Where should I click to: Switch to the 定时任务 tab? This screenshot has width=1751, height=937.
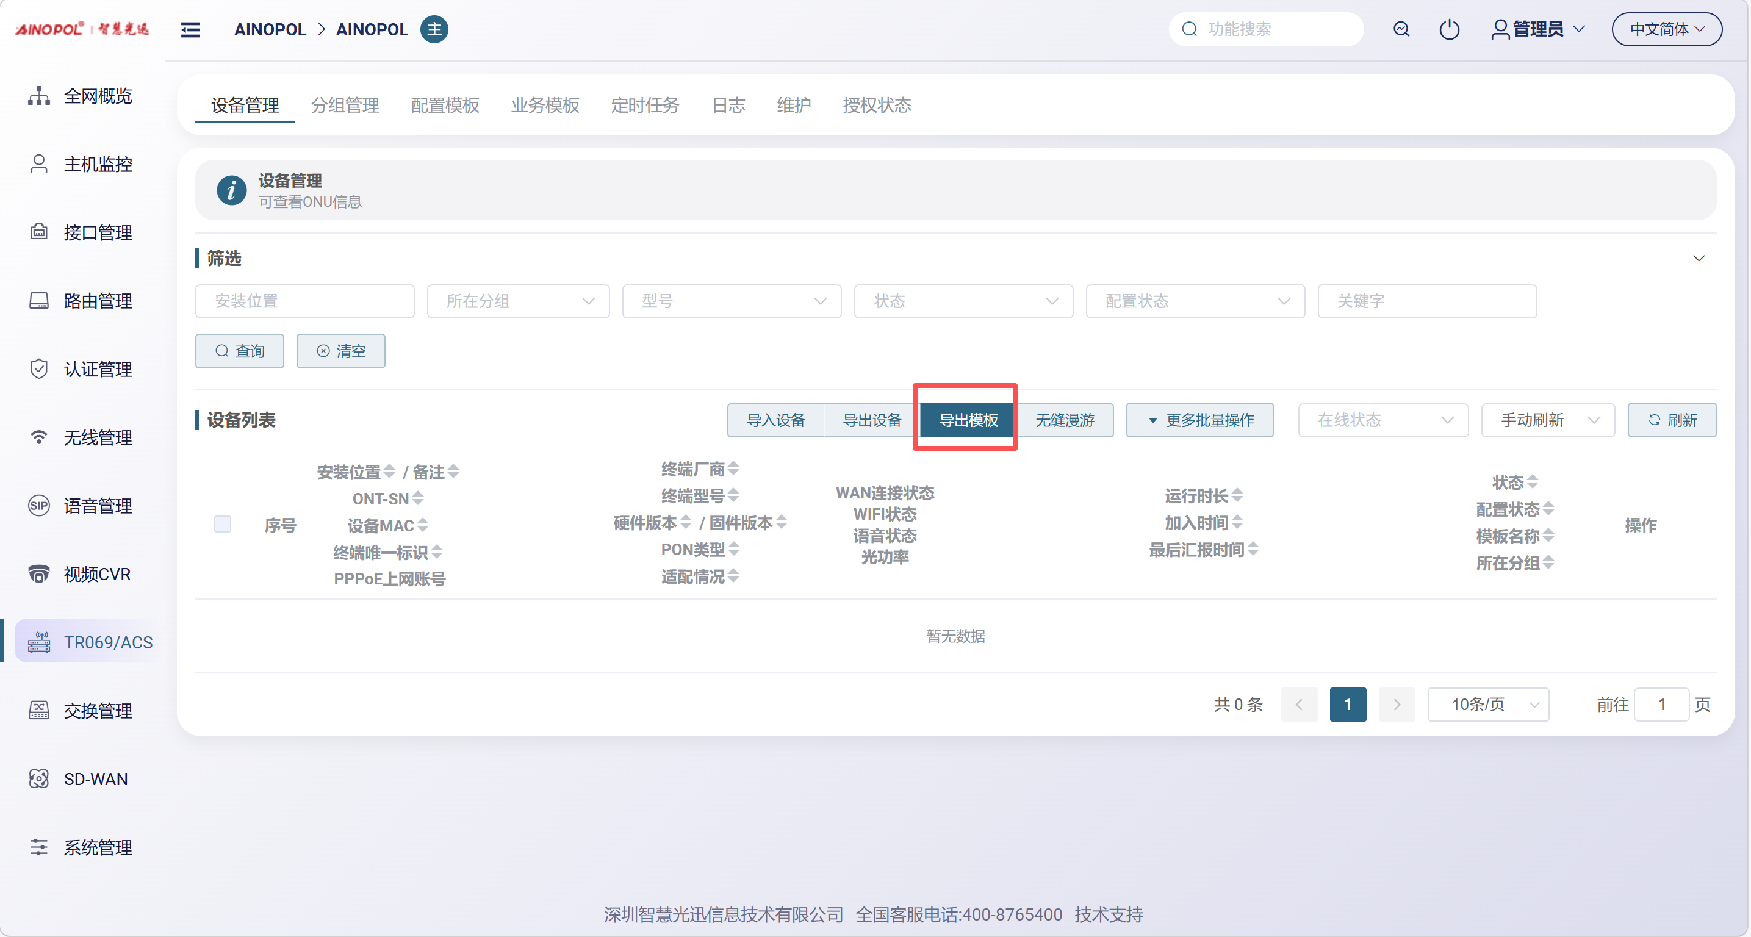(x=644, y=106)
